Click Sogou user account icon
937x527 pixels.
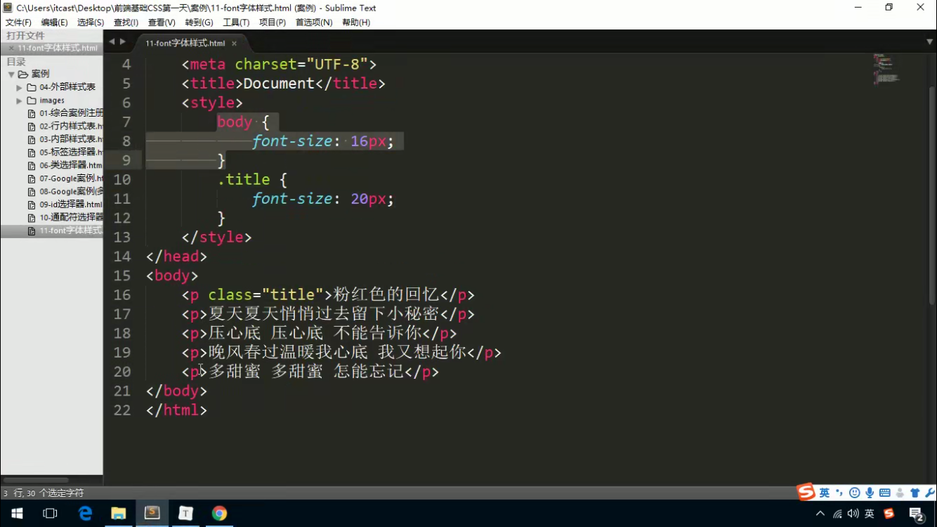tap(900, 493)
